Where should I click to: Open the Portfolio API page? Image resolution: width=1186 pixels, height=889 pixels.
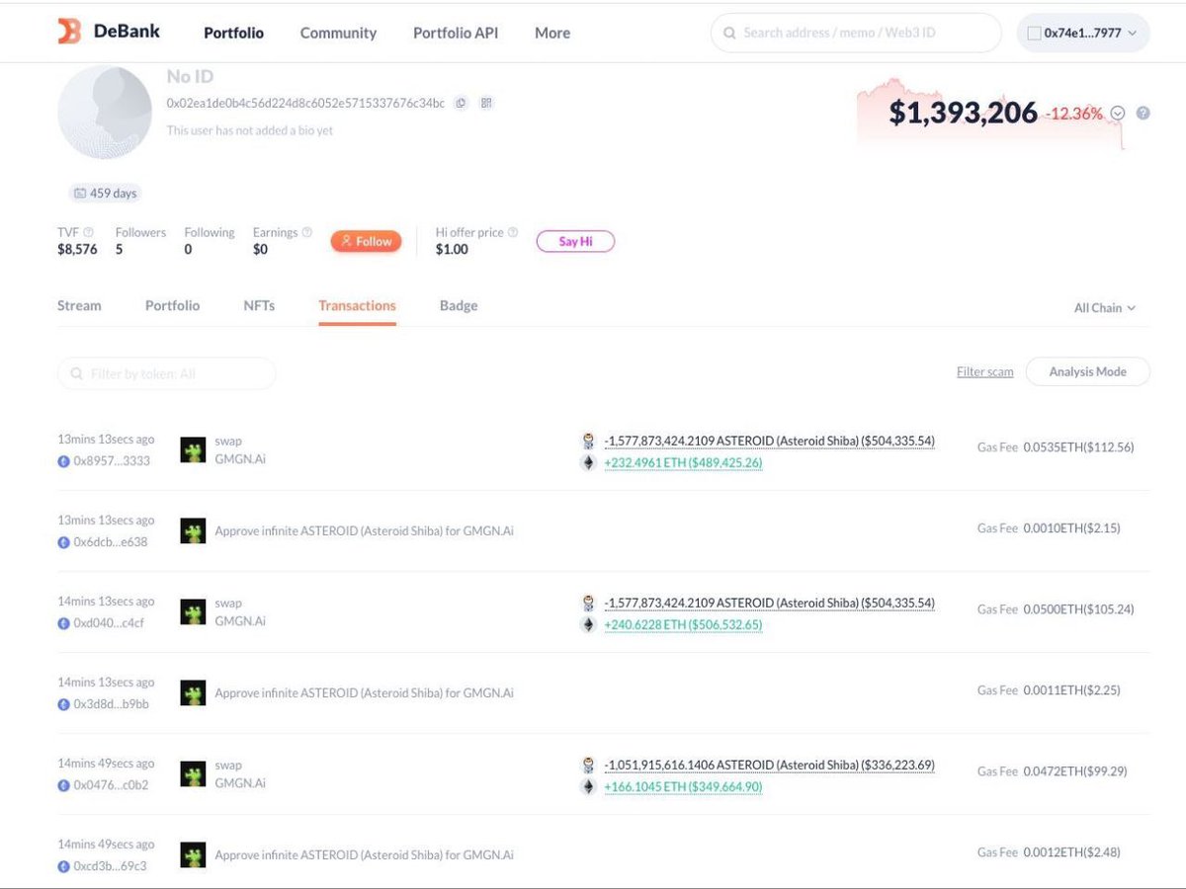[456, 33]
